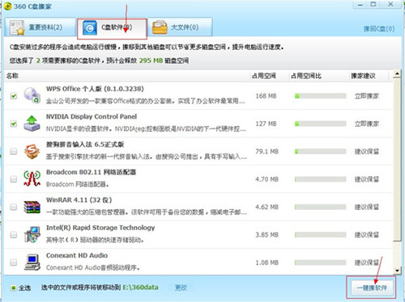Screen dimensions: 405x302
Task: Click the scrollbar down arrow
Action: pyautogui.click(x=397, y=271)
